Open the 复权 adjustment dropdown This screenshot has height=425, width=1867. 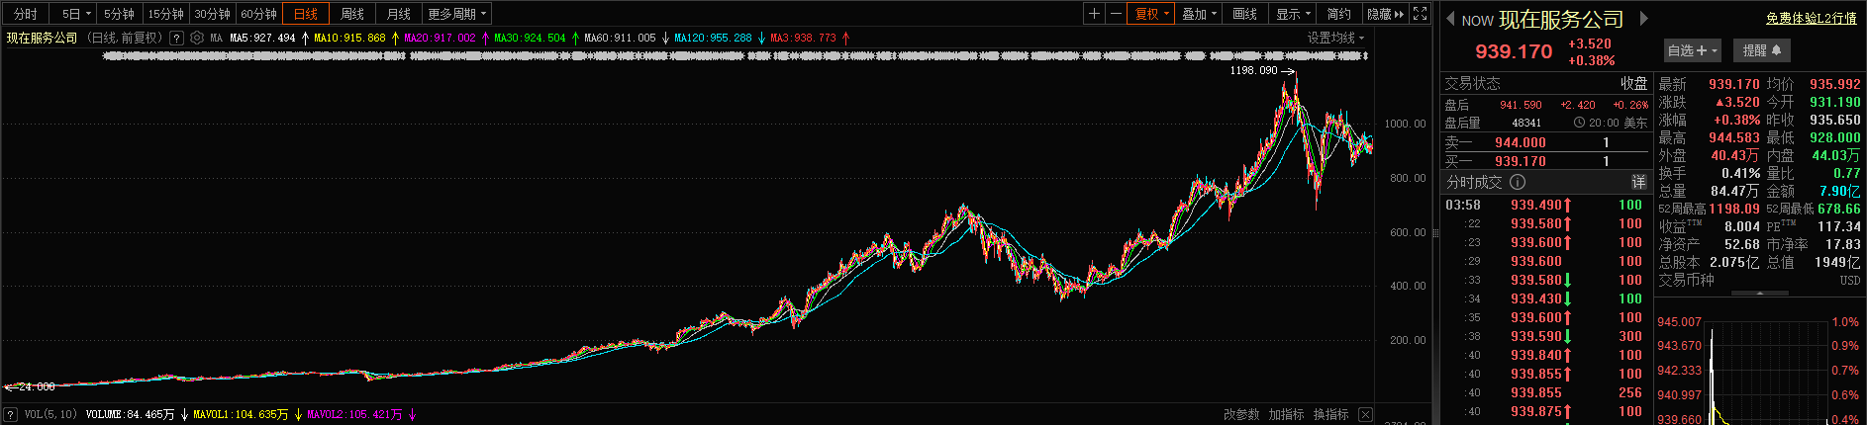tap(1151, 14)
